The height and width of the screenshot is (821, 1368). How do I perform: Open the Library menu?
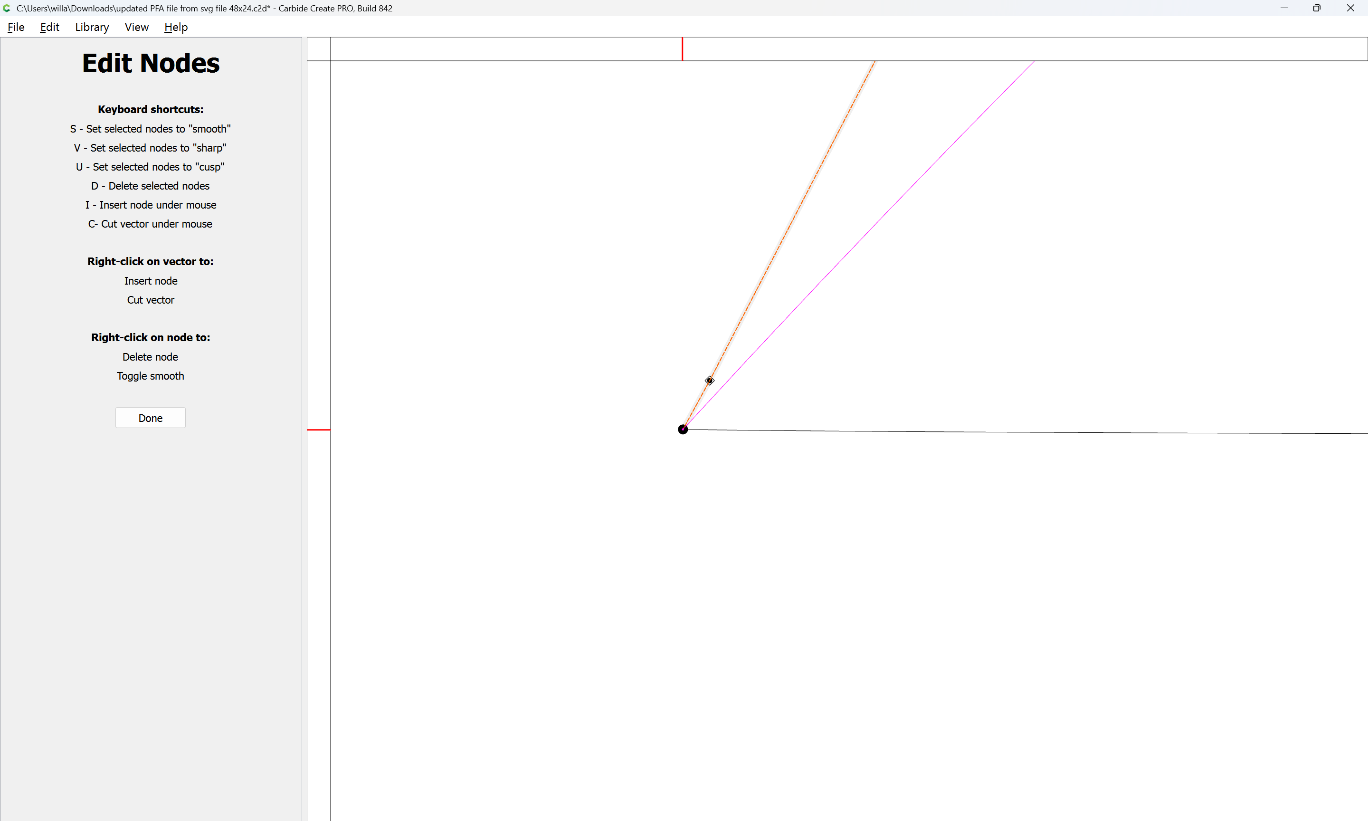point(92,27)
